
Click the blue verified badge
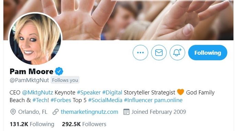pos(59,71)
